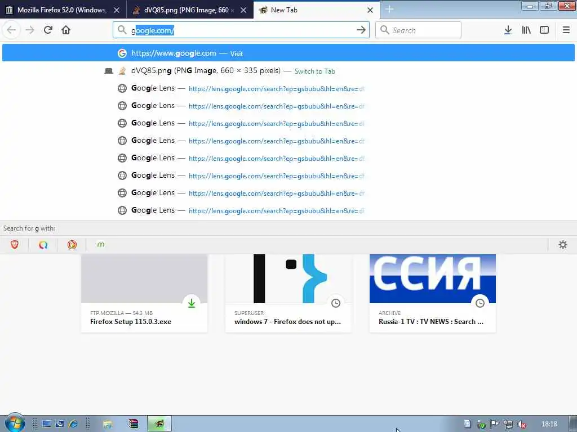The width and height of the screenshot is (577, 432).
Task: Reload the current page
Action: (48, 30)
